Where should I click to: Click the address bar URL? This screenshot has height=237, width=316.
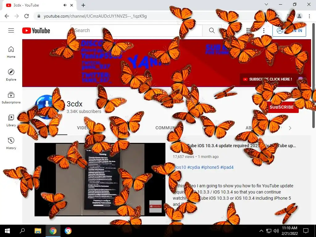pyautogui.click(x=95, y=16)
